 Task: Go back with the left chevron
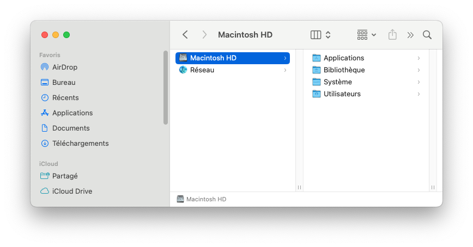[x=185, y=35]
